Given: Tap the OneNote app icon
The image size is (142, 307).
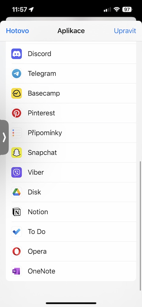Looking at the screenshot, I should pos(17,271).
